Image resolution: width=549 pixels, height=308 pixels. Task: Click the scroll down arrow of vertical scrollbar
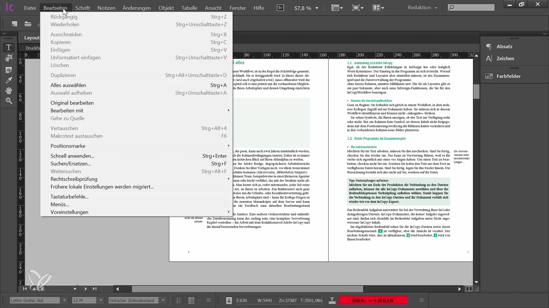(476, 282)
